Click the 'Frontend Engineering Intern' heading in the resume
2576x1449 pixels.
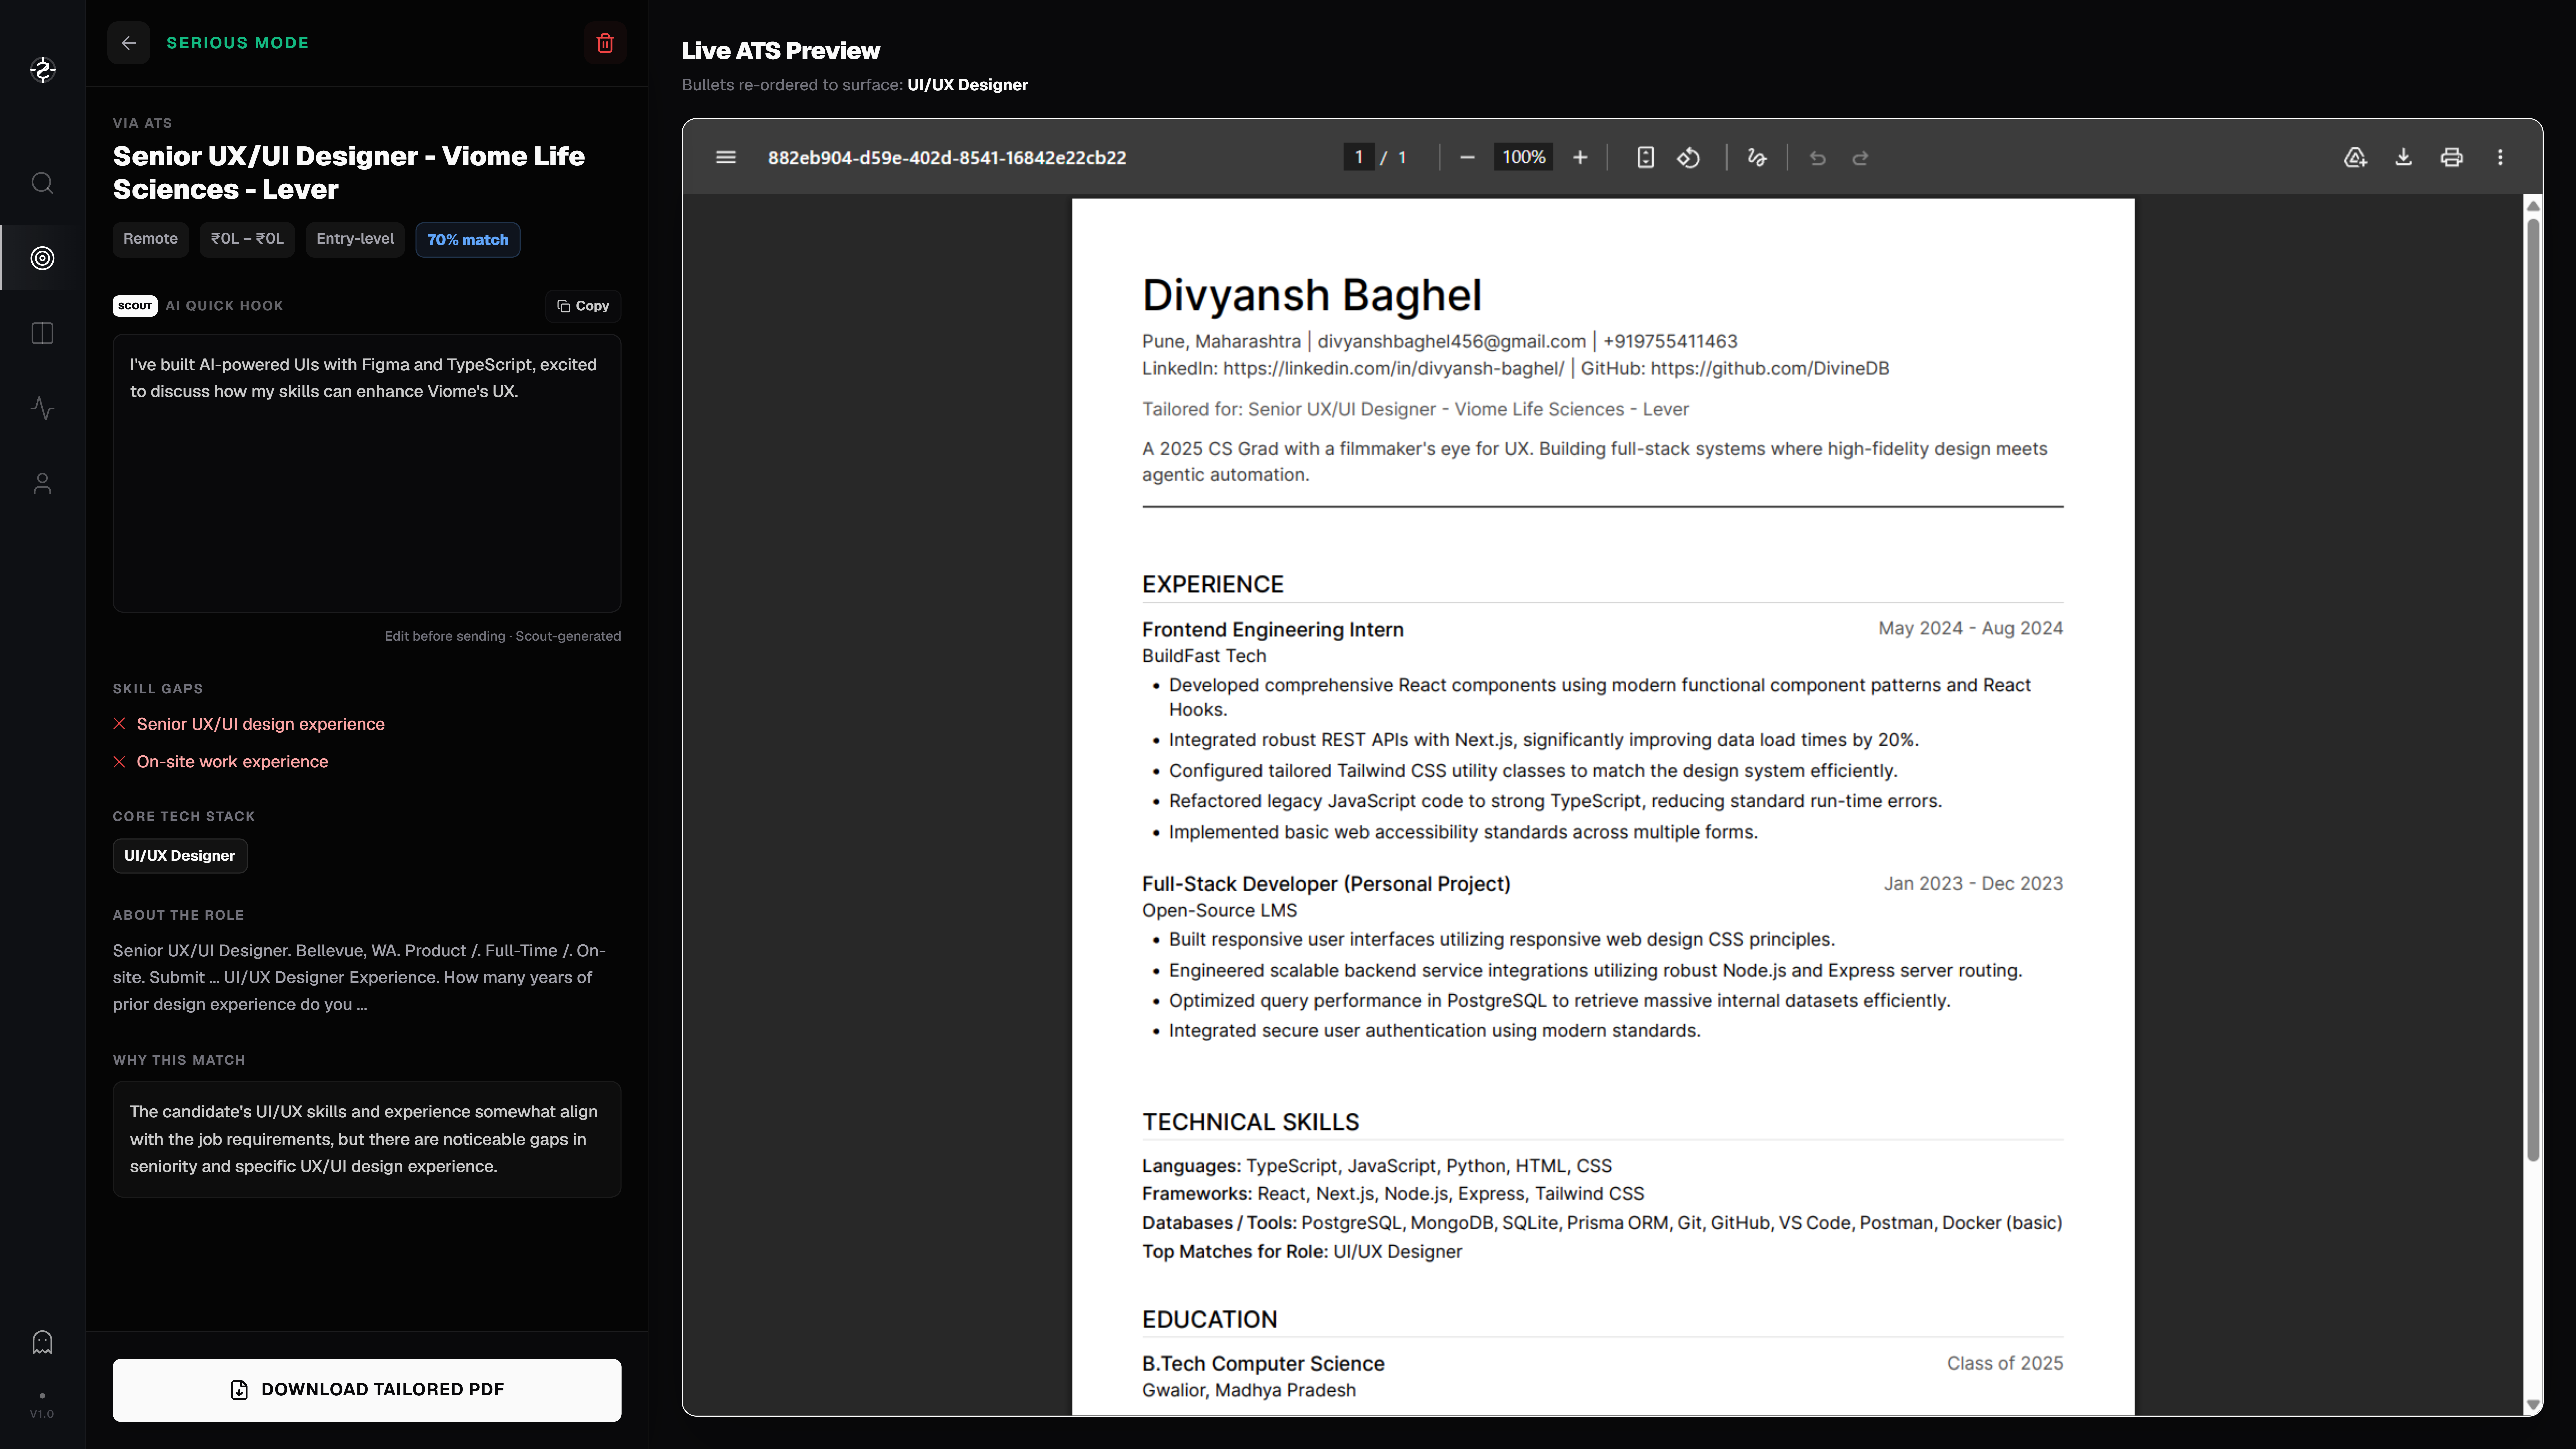pyautogui.click(x=1273, y=630)
